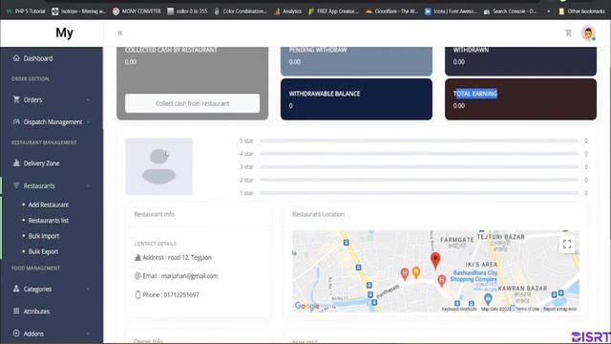611x344 pixels.
Task: Click the Restaurant Location heading
Action: point(318,214)
